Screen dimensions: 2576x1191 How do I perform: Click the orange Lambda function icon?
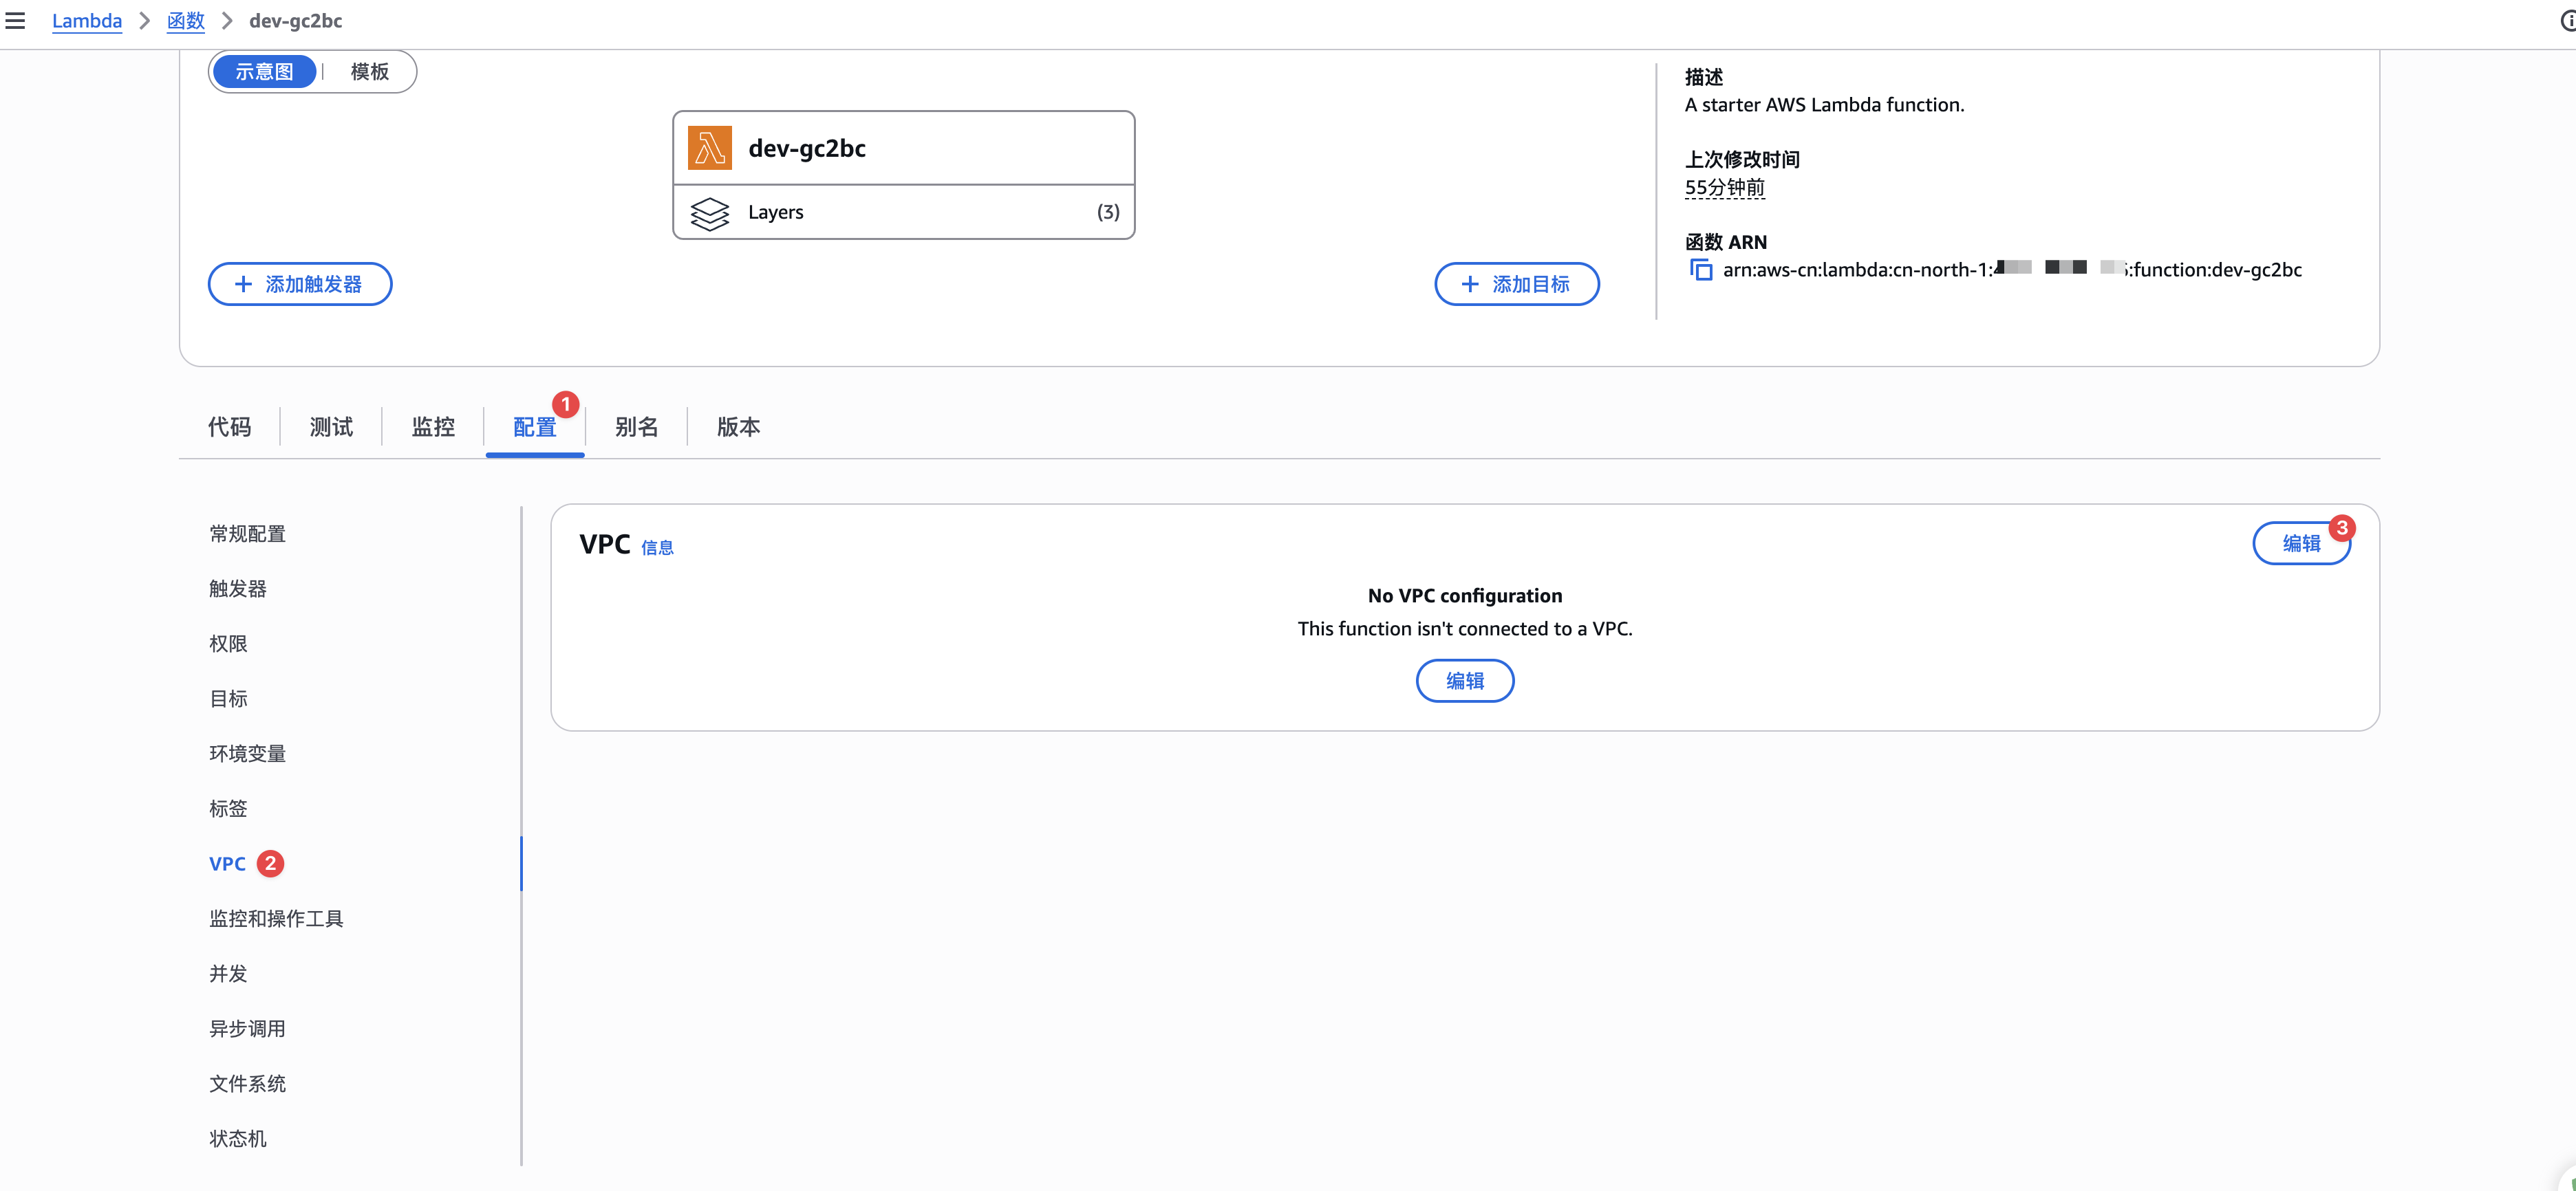(709, 148)
